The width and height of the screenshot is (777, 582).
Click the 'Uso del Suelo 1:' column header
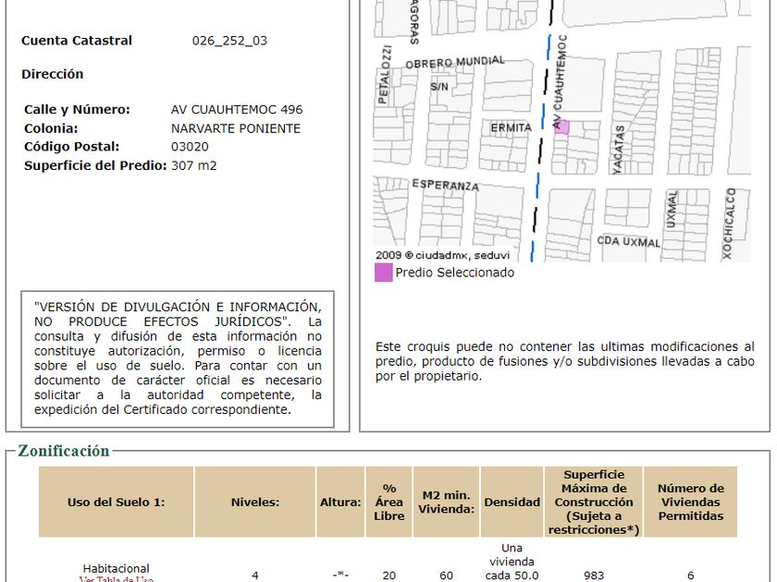tap(116, 502)
